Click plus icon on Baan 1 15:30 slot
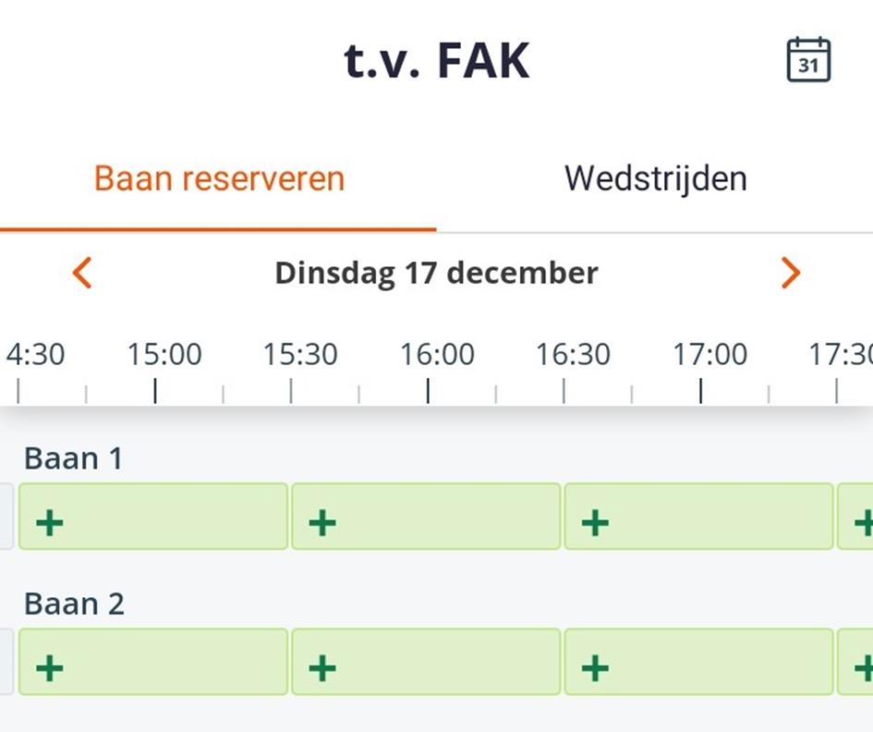Screen dimensions: 873x732 [x=322, y=523]
